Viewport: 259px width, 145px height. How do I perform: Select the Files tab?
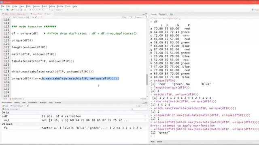[x=24, y=103]
